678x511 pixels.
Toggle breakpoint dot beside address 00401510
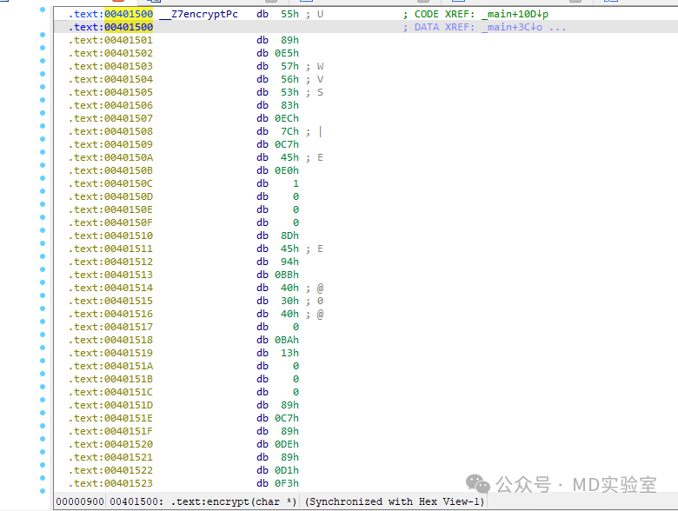pyautogui.click(x=43, y=230)
